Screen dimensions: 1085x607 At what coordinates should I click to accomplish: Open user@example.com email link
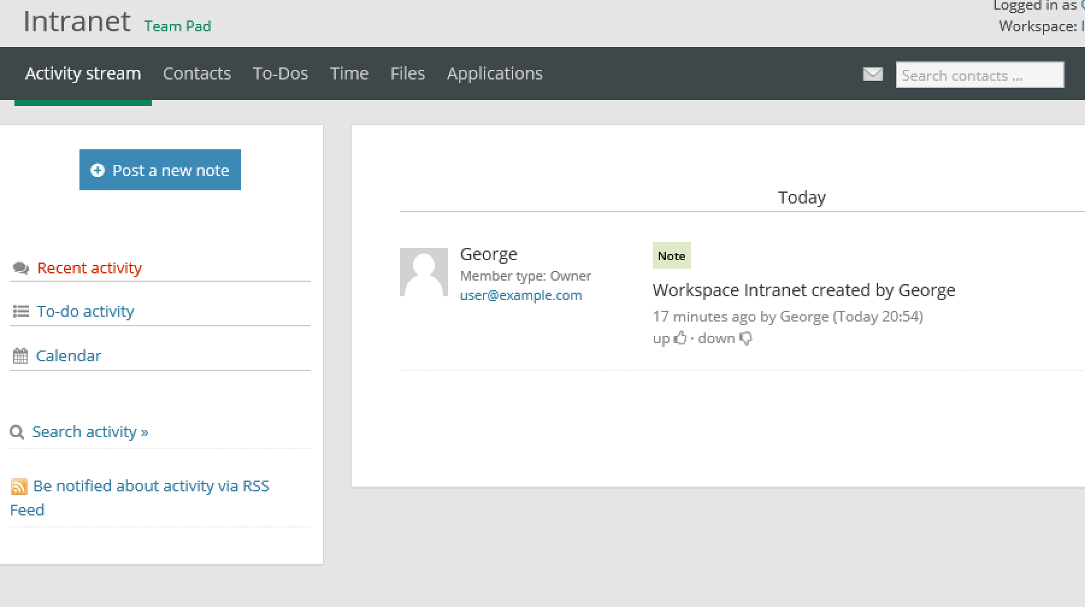point(521,294)
